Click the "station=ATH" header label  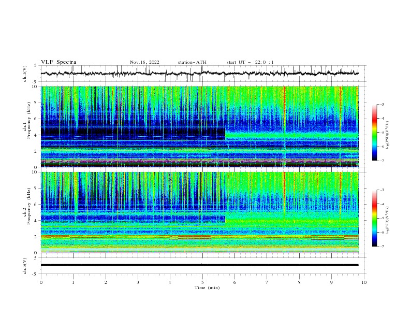tap(192, 62)
